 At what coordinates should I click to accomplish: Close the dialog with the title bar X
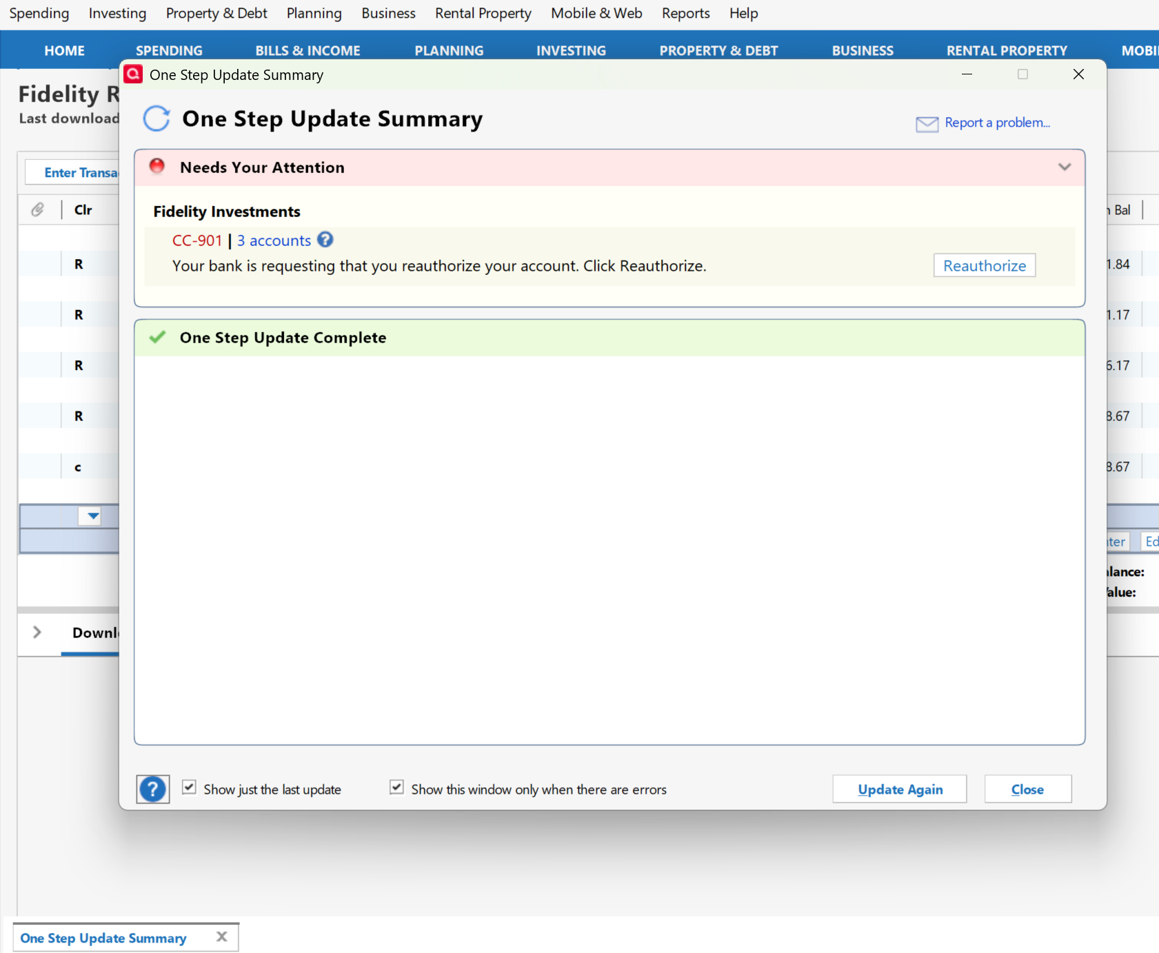[x=1078, y=74]
